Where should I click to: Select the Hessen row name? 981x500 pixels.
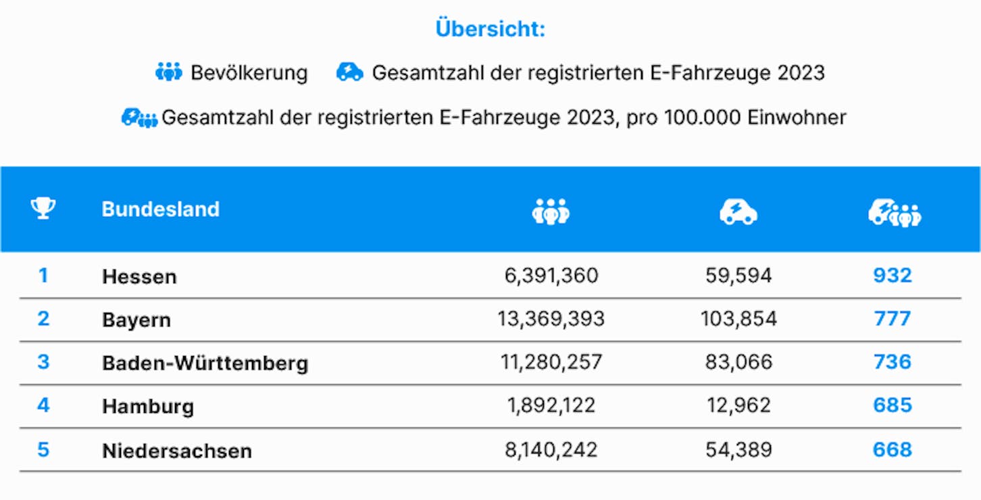139,276
